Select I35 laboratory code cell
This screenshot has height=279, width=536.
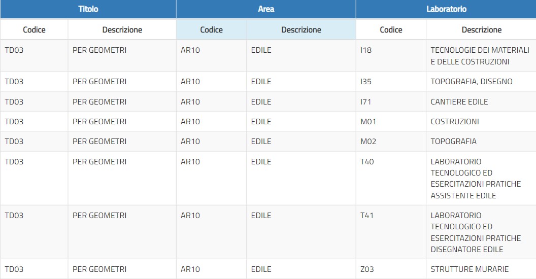pyautogui.click(x=391, y=81)
